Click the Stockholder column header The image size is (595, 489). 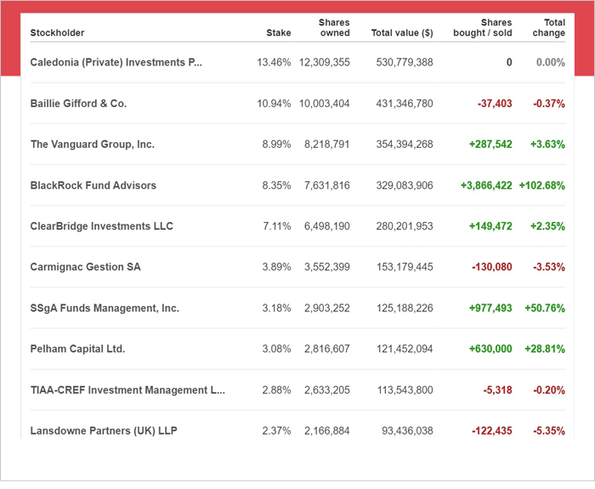(x=57, y=33)
